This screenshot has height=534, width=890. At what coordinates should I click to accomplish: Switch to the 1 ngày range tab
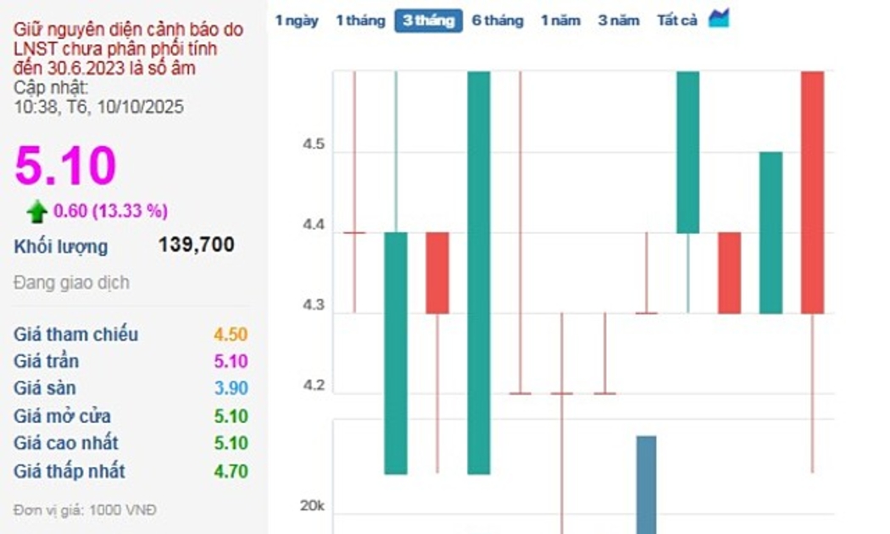pyautogui.click(x=297, y=20)
